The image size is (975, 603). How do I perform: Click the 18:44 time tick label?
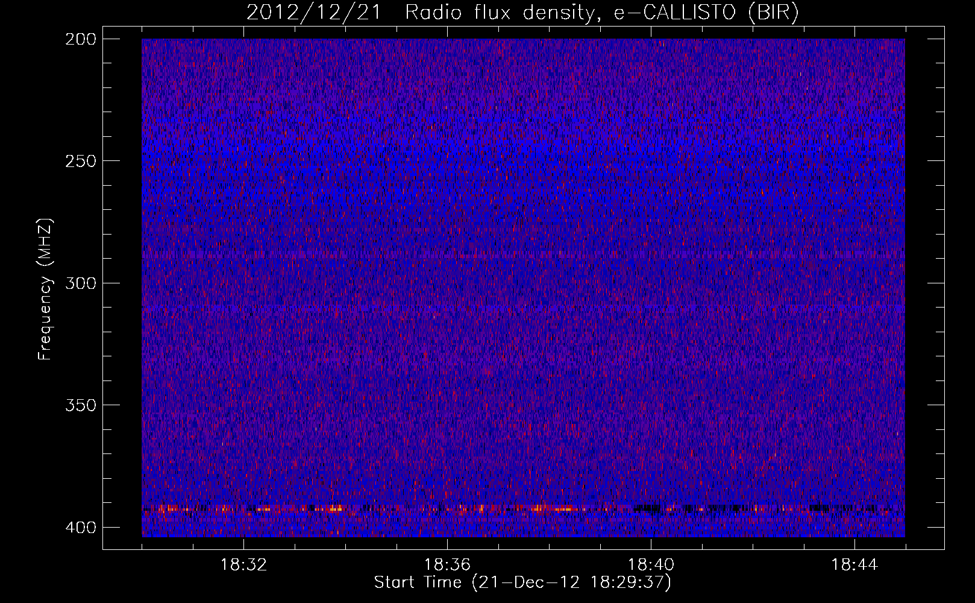(x=854, y=565)
